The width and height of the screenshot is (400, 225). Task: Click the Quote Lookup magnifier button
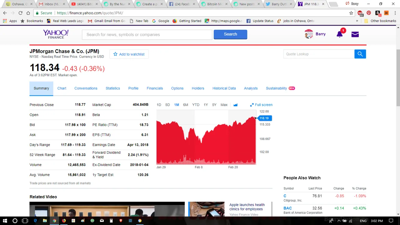tap(360, 54)
